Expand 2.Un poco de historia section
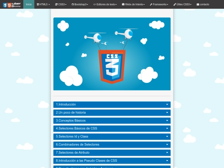The height and width of the screenshot is (168, 224). (x=112, y=112)
